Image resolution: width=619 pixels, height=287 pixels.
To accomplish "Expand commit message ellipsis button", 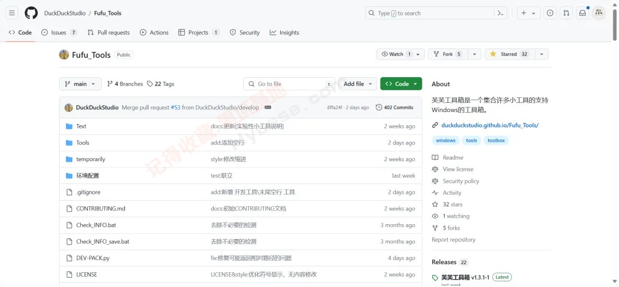I will pyautogui.click(x=268, y=107).
